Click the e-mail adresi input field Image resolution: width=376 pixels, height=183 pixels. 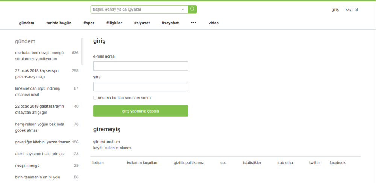point(141,66)
